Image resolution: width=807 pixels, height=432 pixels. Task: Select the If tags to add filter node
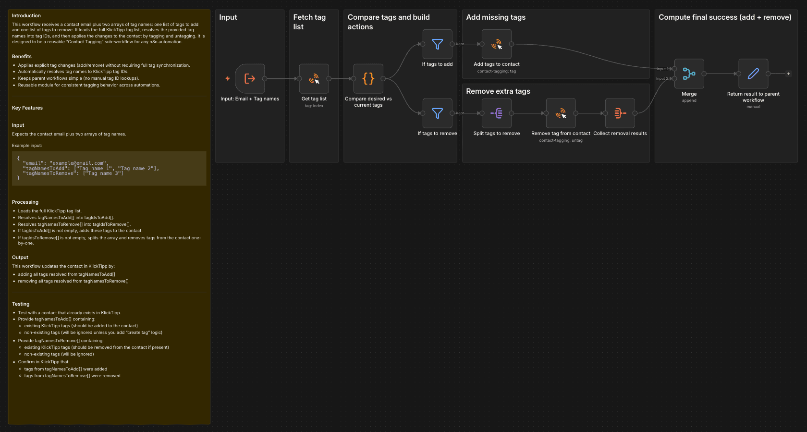coord(437,44)
